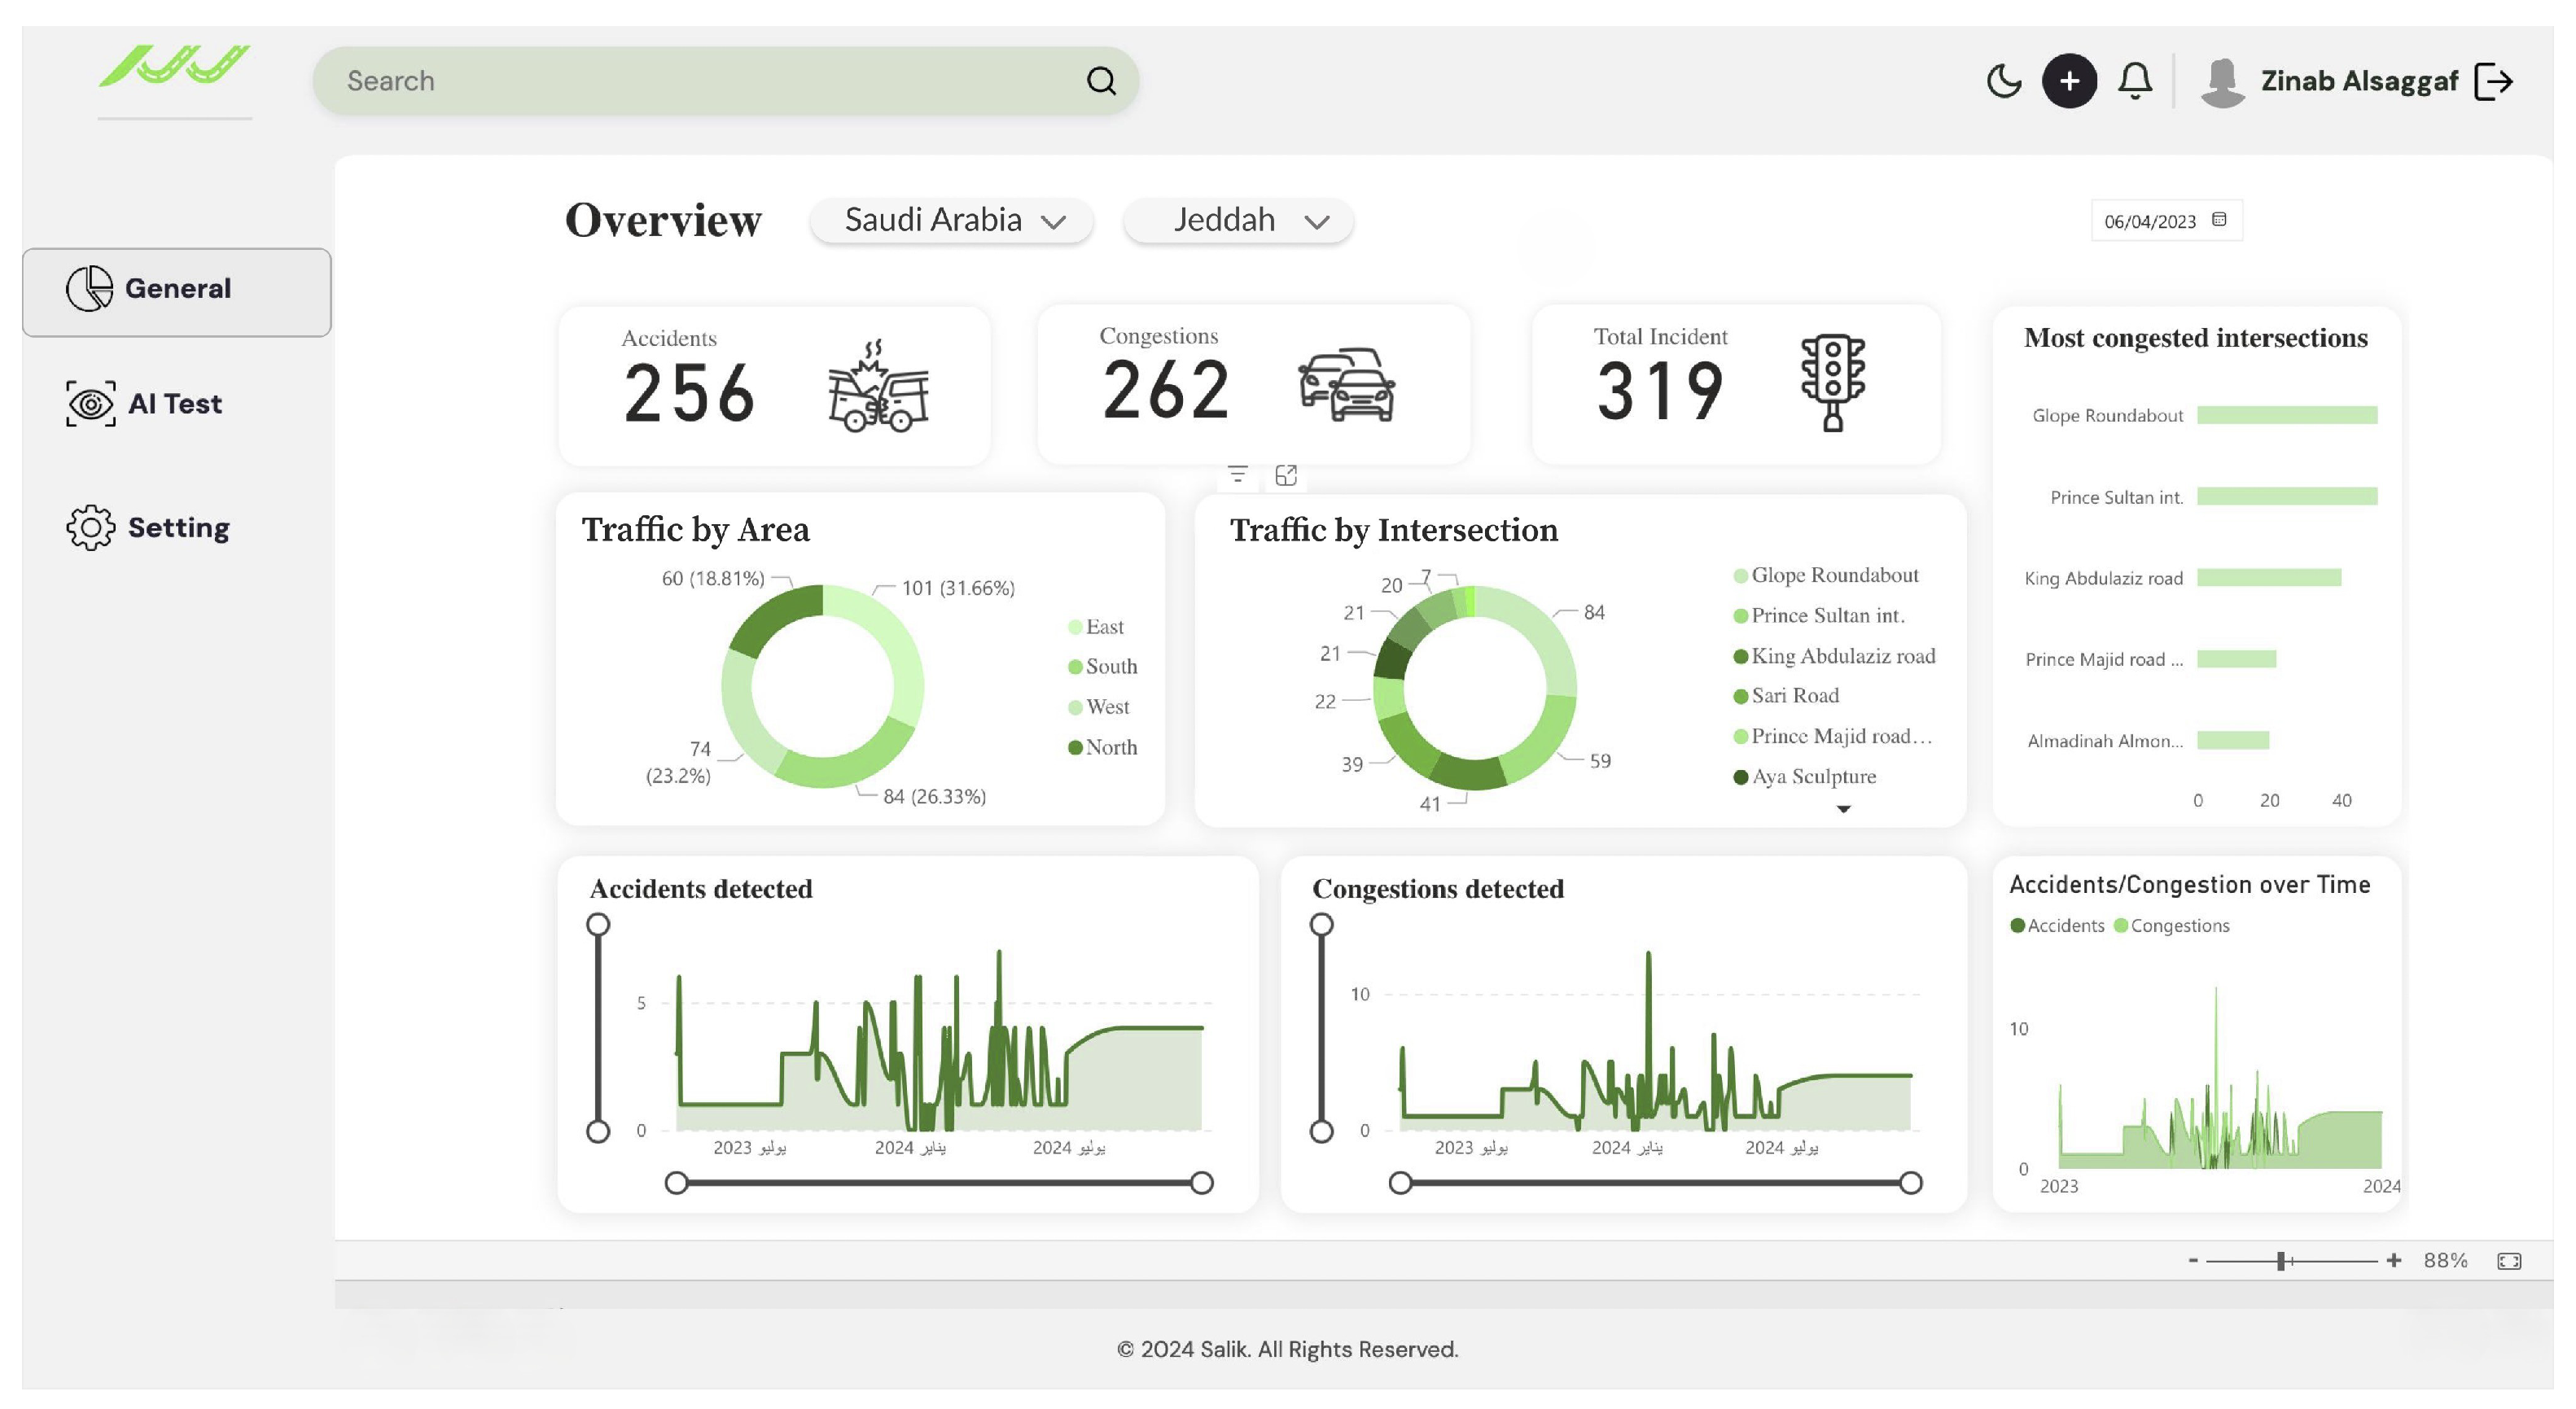Click the 06/04/2023 date field
The image size is (2576, 1409).
[2166, 221]
